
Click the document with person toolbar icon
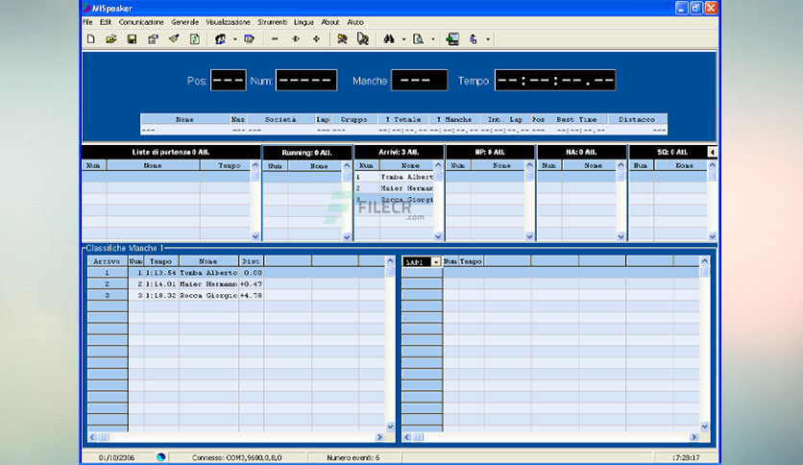(363, 39)
